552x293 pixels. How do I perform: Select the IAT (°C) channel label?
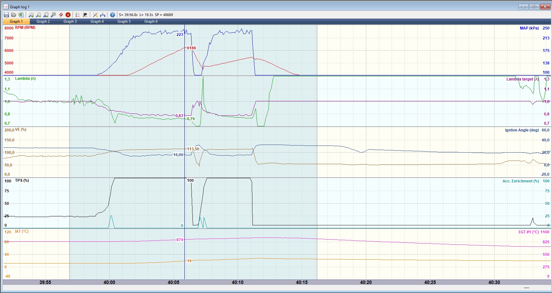[x=21, y=231]
